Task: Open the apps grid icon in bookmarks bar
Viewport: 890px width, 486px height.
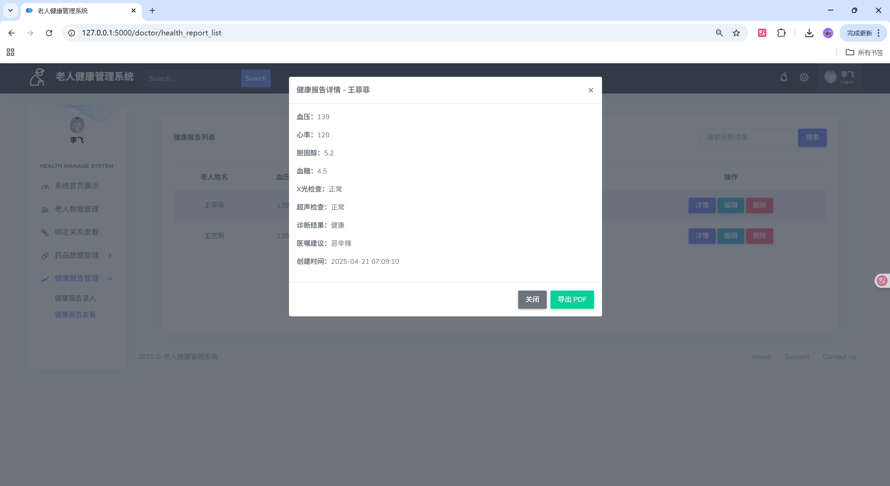Action: (10, 52)
